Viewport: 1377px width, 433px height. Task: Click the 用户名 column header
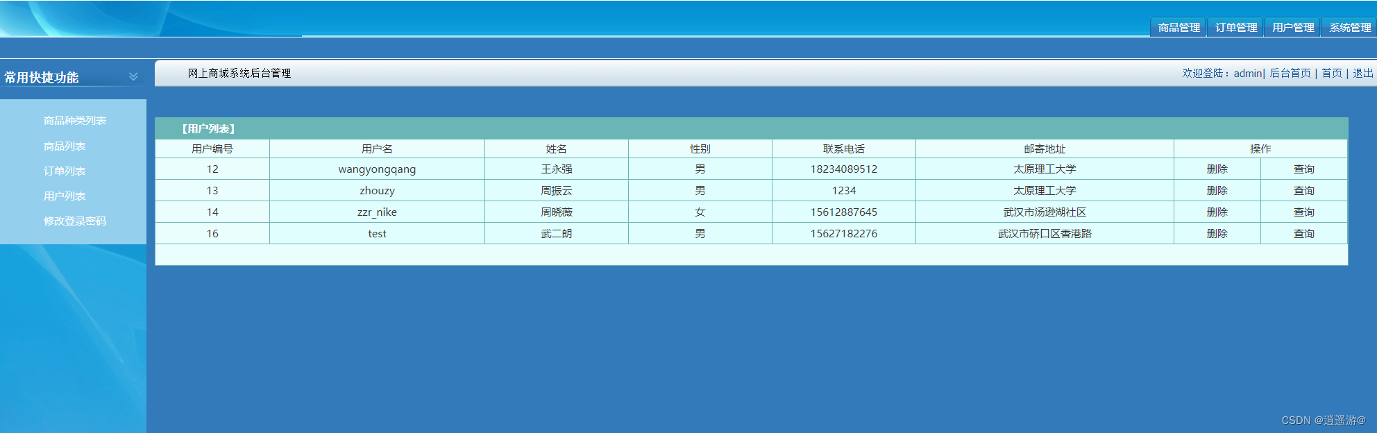[377, 149]
